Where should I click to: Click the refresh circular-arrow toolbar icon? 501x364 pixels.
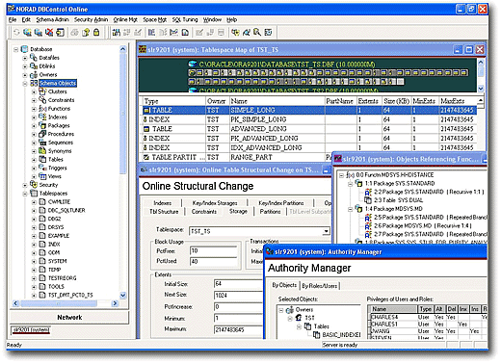pos(16,33)
